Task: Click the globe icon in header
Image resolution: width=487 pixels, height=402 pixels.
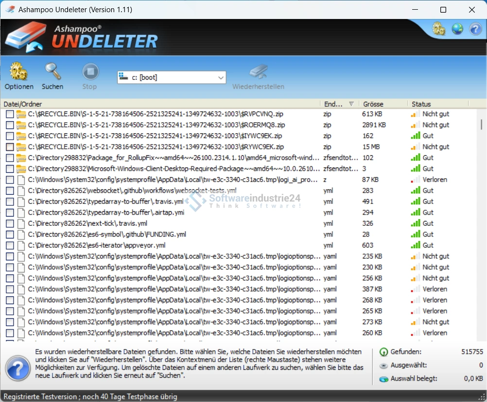Action: pos(457,29)
